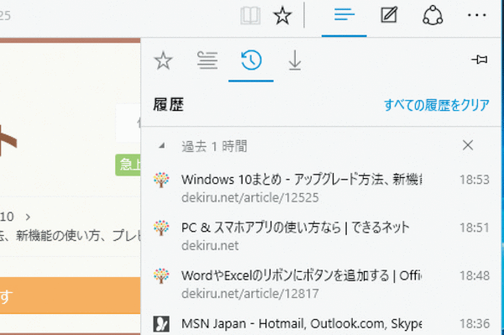Image resolution: width=504 pixels, height=335 pixels.
Task: Toggle the Hub panel button
Action: [344, 15]
